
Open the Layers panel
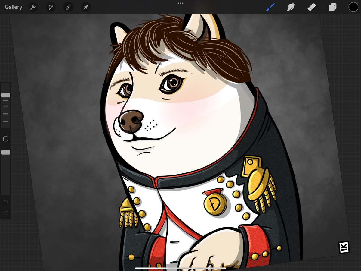click(332, 7)
